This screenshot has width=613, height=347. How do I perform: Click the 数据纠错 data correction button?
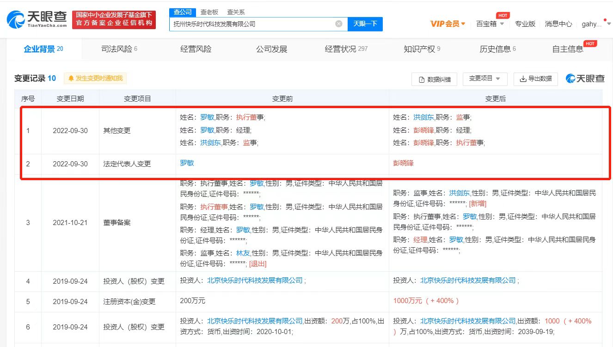pos(434,79)
